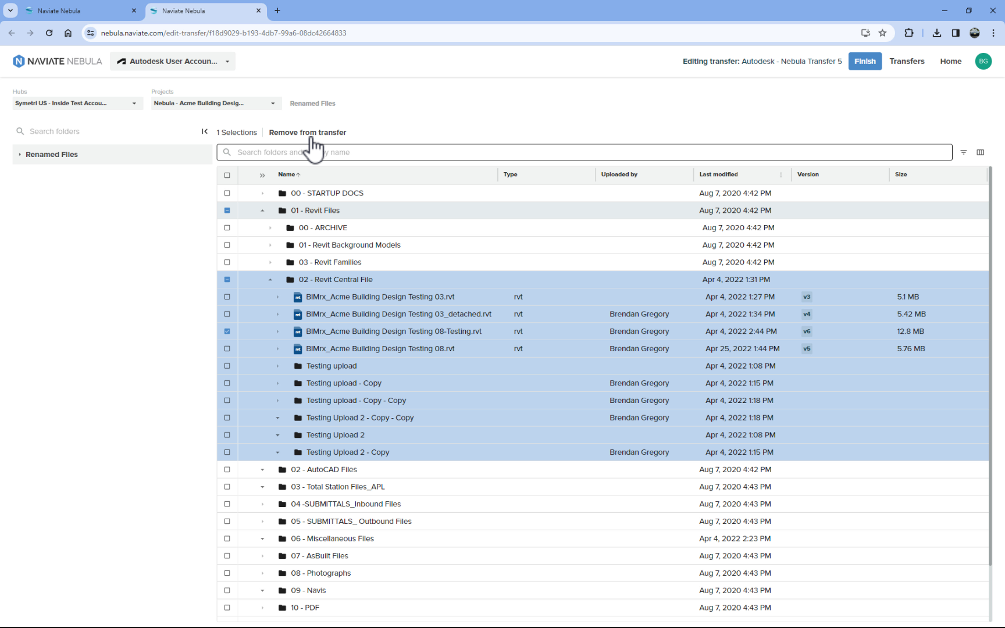Viewport: 1005px width, 628px height.
Task: Sort by the Name column header
Action: pos(289,174)
